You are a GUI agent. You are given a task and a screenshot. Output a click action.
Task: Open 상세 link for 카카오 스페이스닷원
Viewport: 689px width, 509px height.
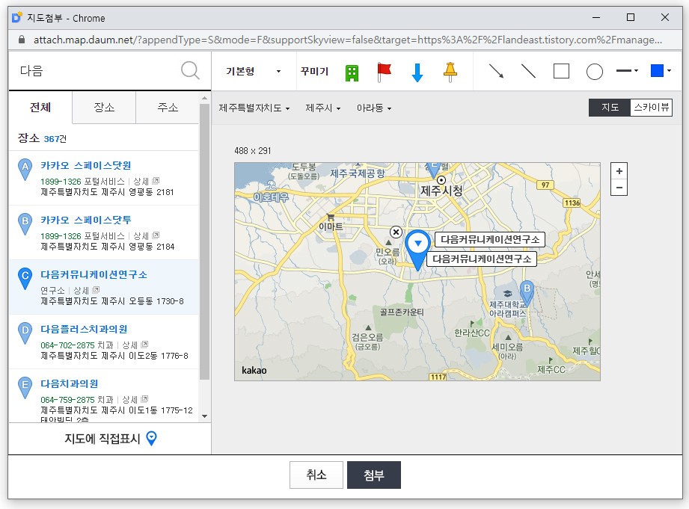[x=147, y=182]
